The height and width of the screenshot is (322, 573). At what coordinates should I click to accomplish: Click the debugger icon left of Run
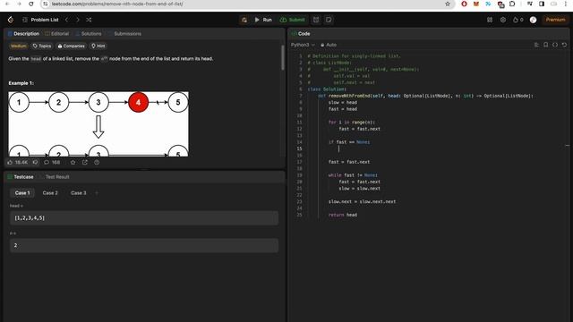pyautogui.click(x=244, y=20)
